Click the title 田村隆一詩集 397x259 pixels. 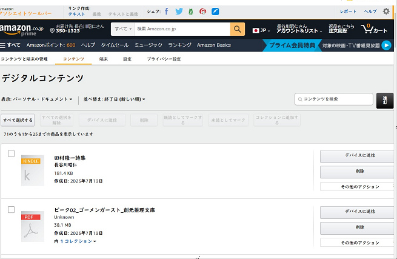coord(70,158)
